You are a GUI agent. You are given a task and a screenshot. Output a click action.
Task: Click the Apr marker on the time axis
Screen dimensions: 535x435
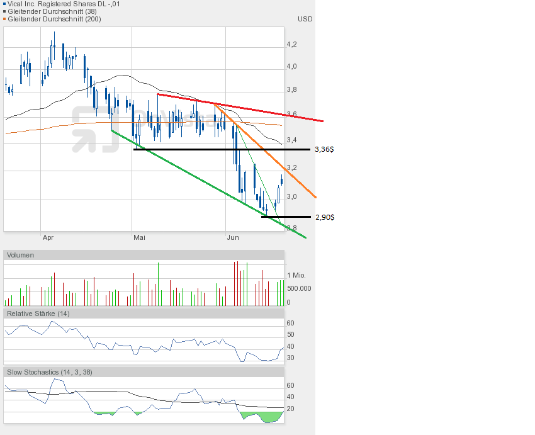(48, 237)
